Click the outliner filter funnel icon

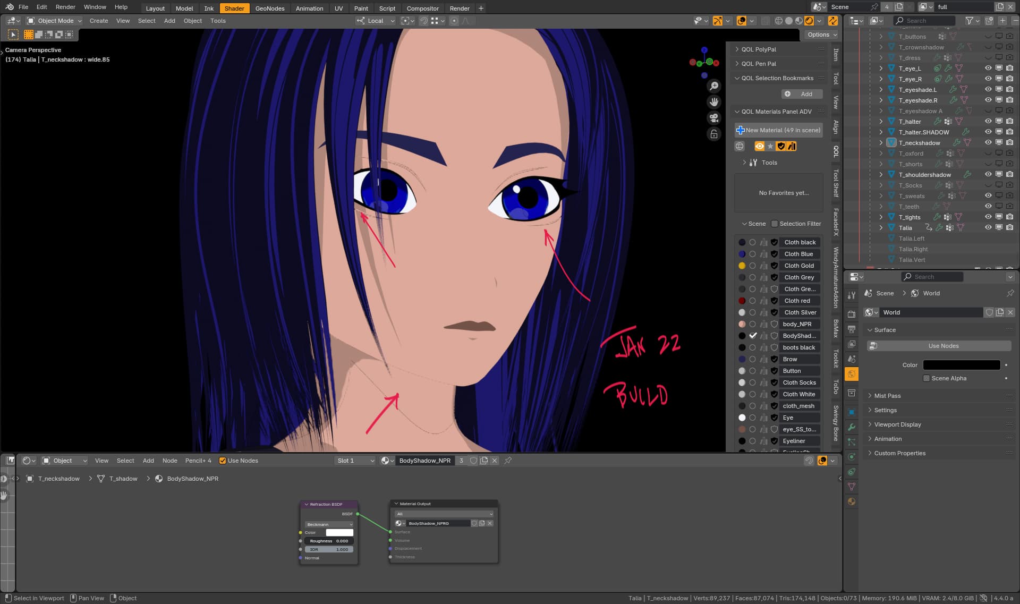970,21
